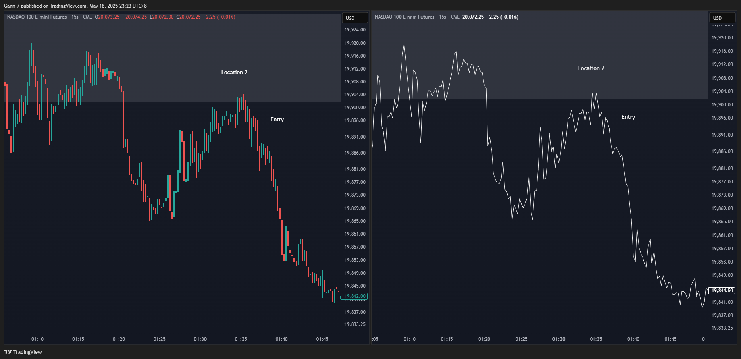Image resolution: width=741 pixels, height=359 pixels.
Task: Click the 19,842.00 current price tag
Action: 355,296
